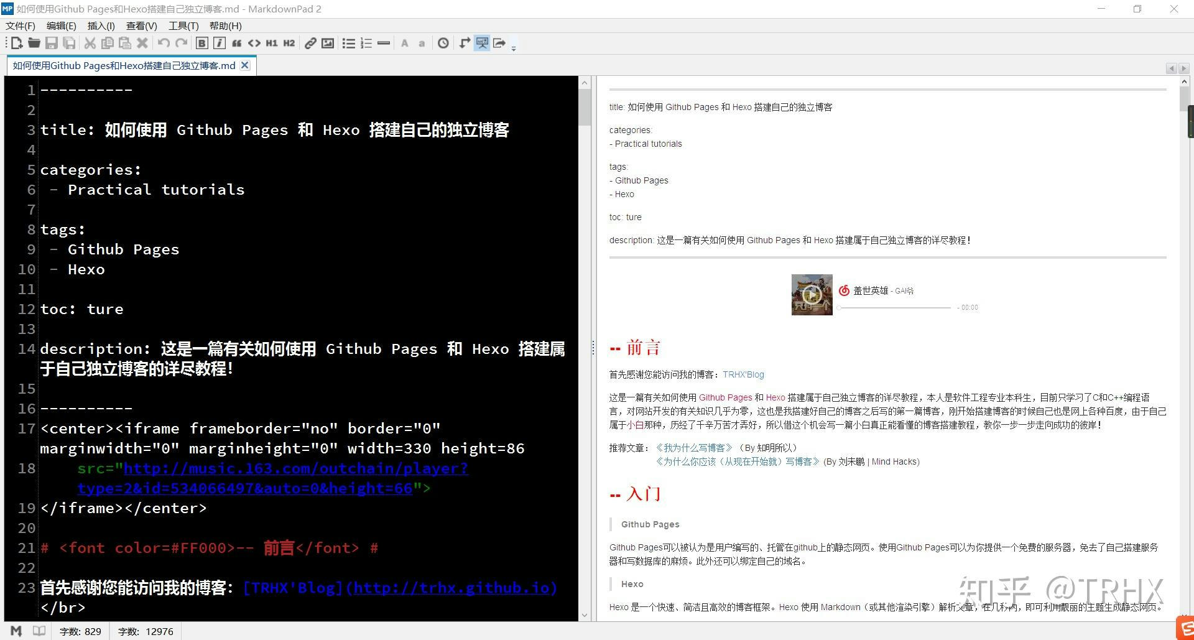
Task: Open the 插入(I) menu
Action: tap(101, 26)
